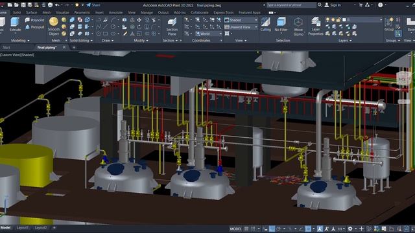This screenshot has width=415, height=233.
Task: Open the World coordinate system dropdown
Action: pos(209,34)
